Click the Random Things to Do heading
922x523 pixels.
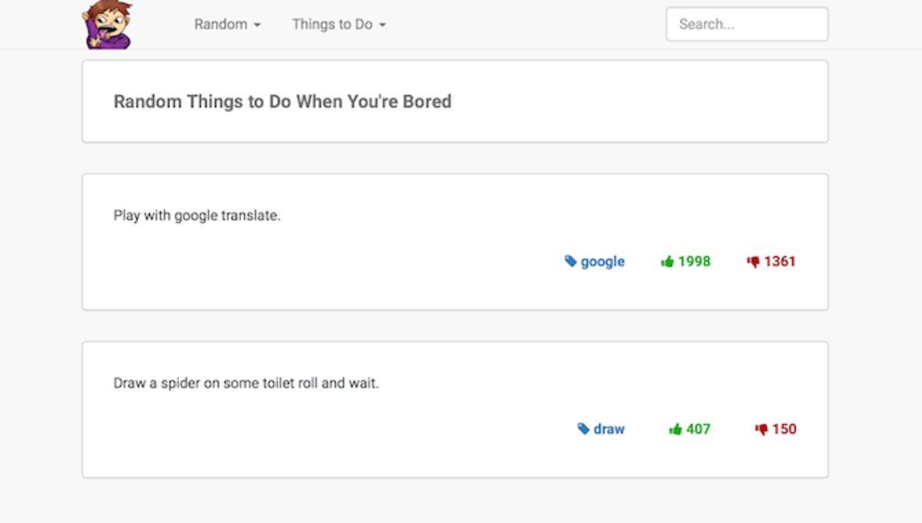tap(282, 101)
